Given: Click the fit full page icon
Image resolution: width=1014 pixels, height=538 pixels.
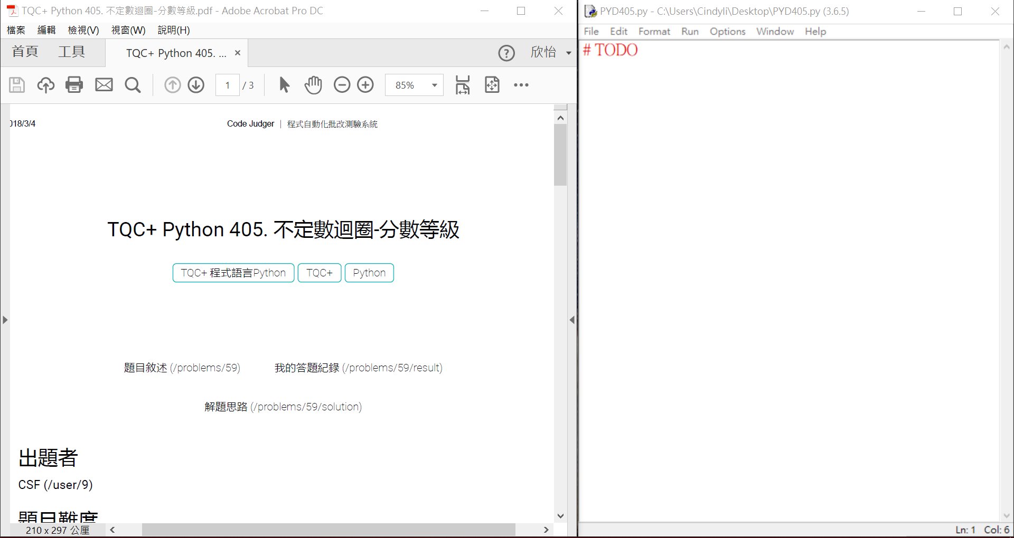Looking at the screenshot, I should (492, 85).
